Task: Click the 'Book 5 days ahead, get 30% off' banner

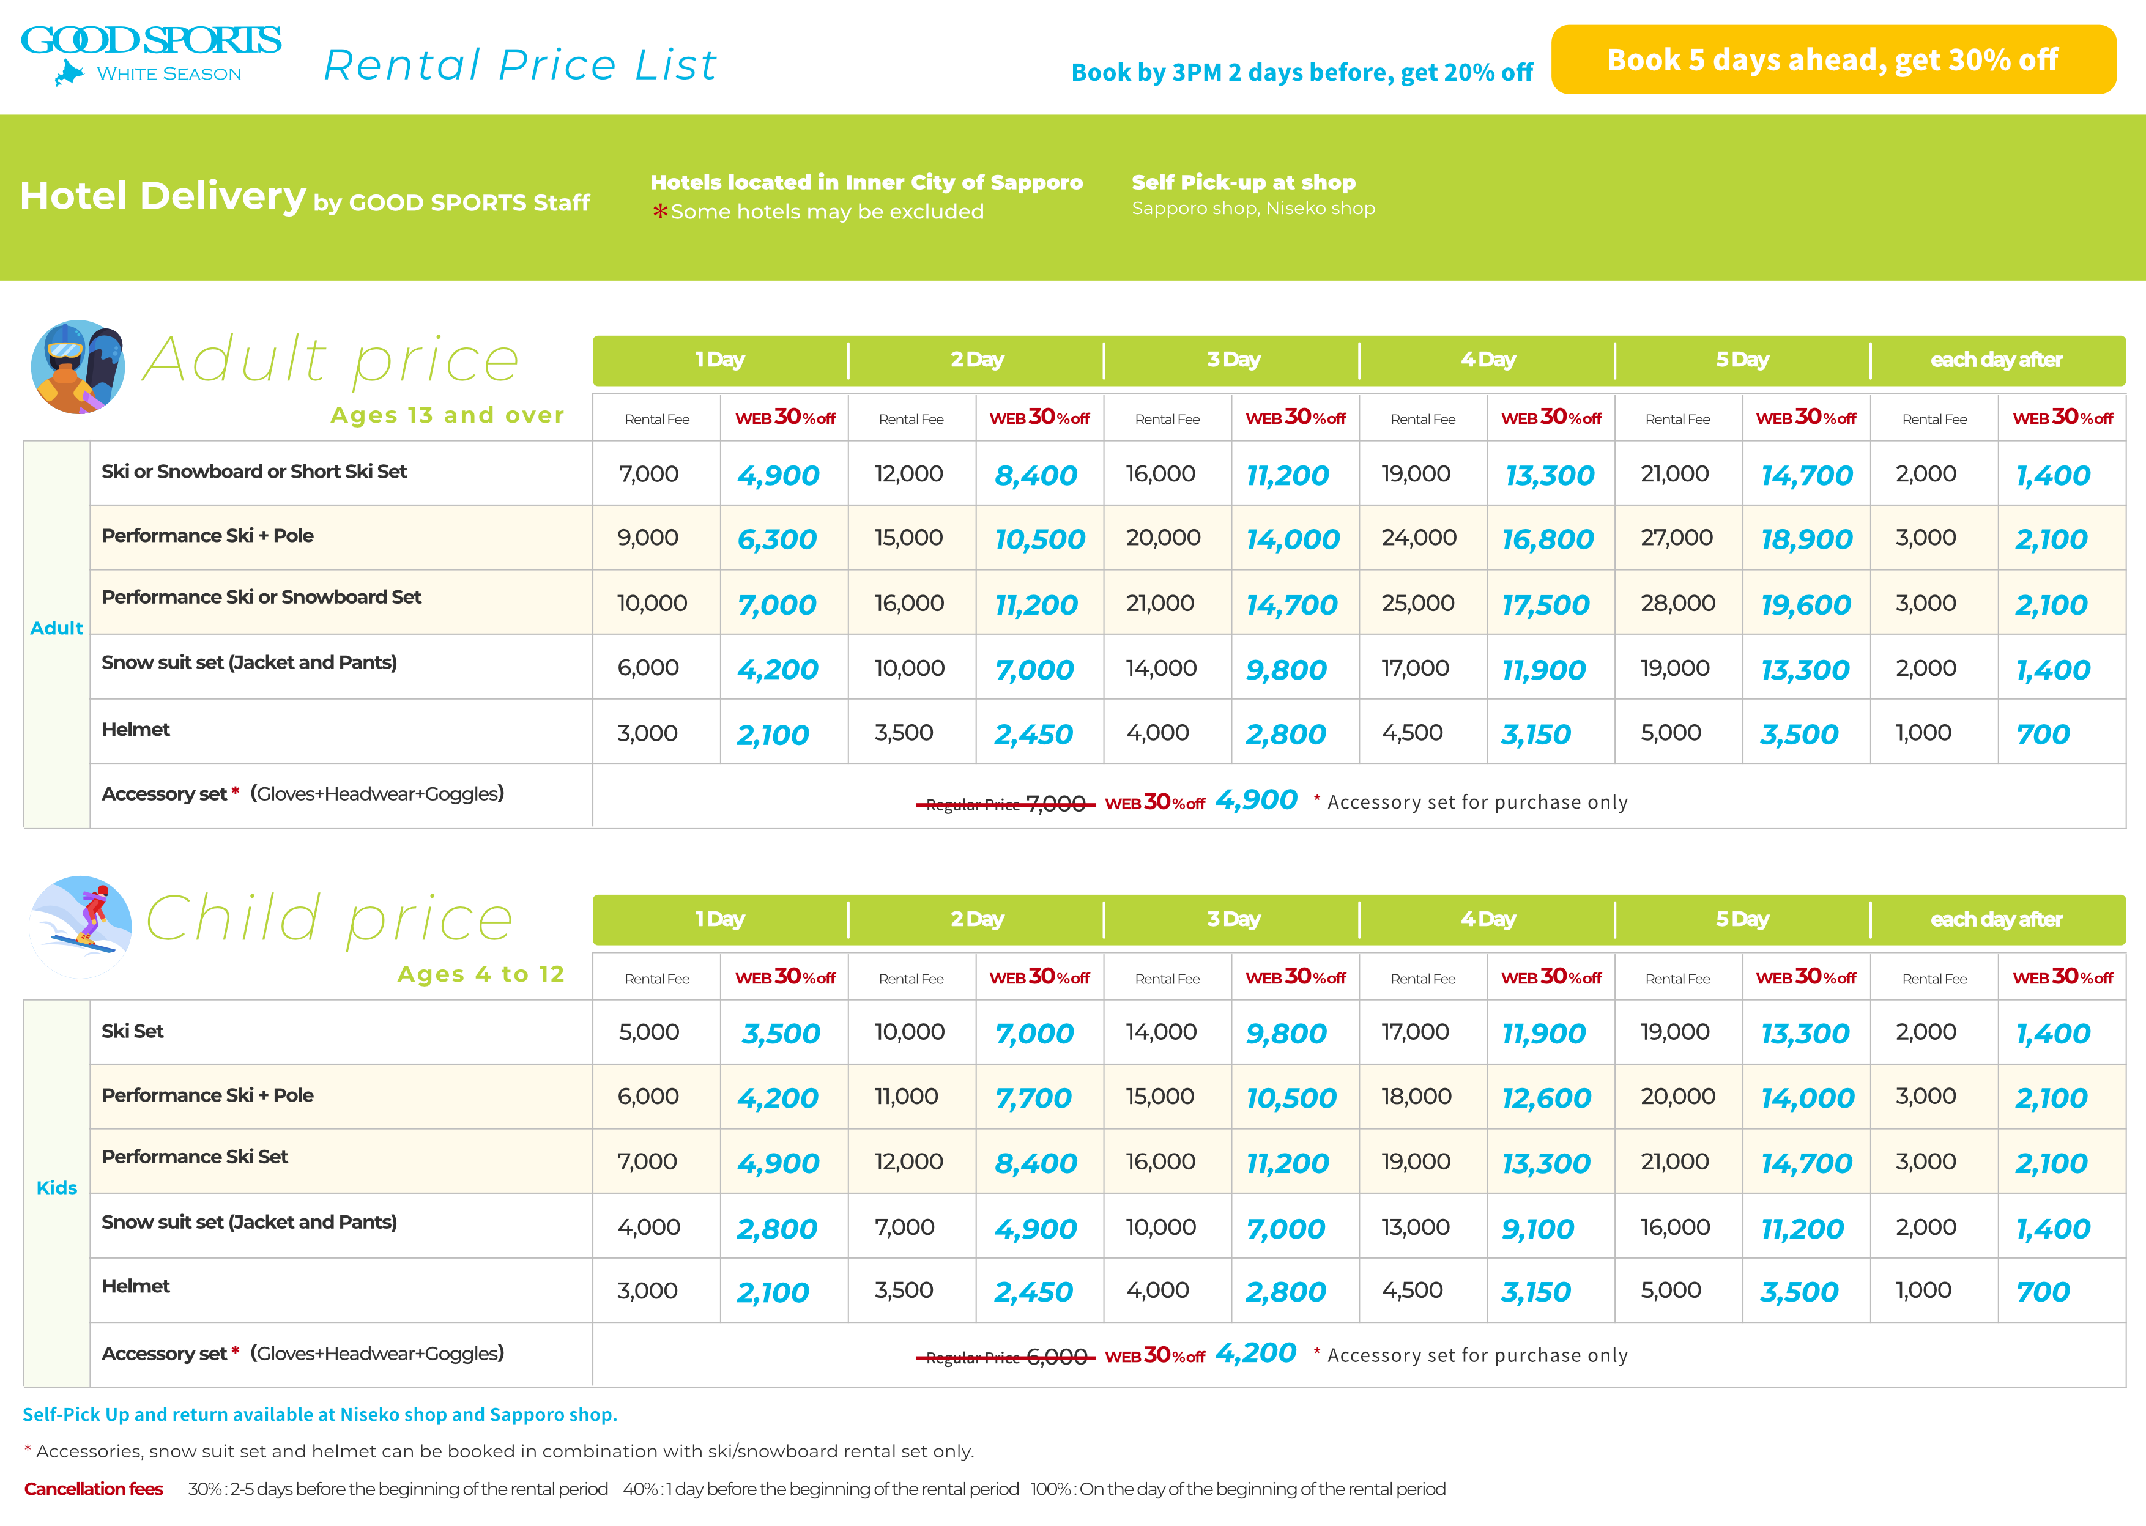Action: [x=1833, y=59]
